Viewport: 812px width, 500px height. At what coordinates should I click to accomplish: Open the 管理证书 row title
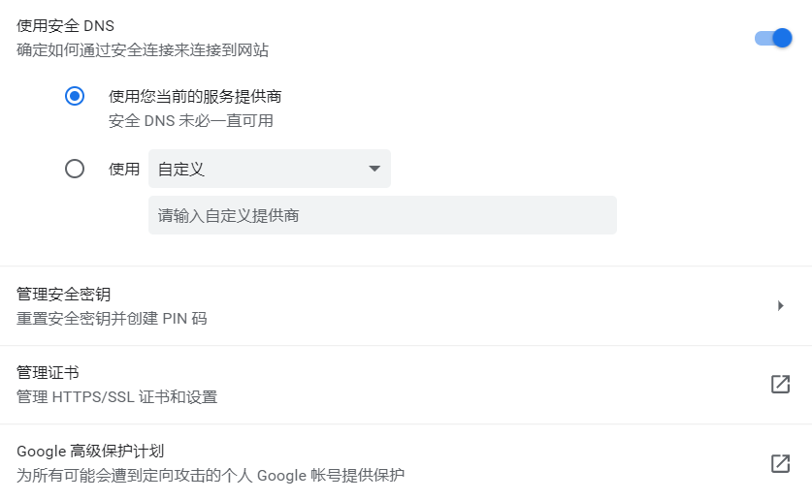[48, 372]
